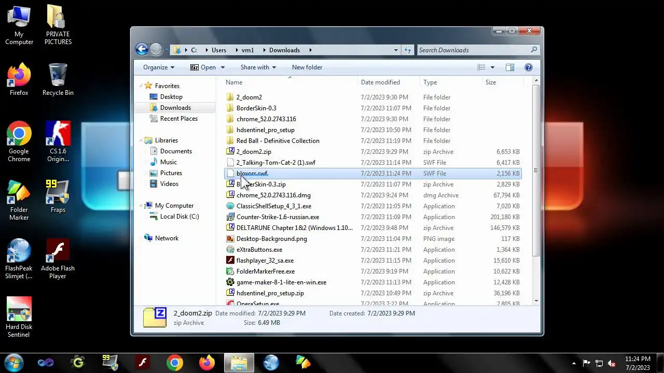Collapse Libraries tree section
The height and width of the screenshot is (373, 664).
tap(141, 140)
